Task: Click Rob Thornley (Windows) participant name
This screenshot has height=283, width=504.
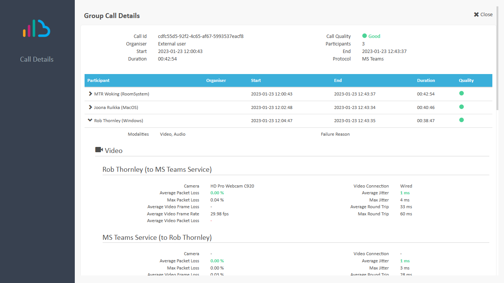Action: pos(119,121)
